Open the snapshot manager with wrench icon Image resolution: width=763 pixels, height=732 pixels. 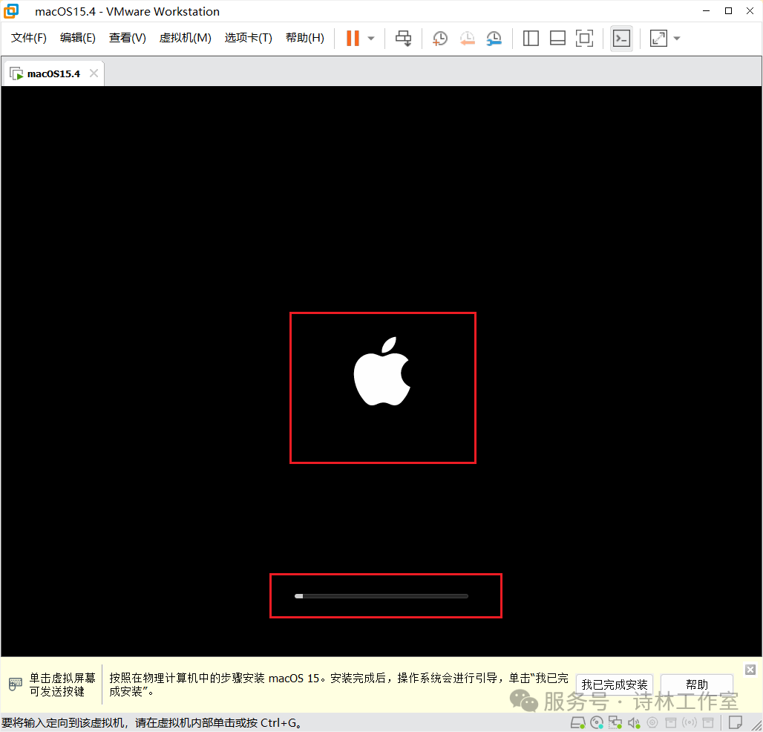pos(494,39)
